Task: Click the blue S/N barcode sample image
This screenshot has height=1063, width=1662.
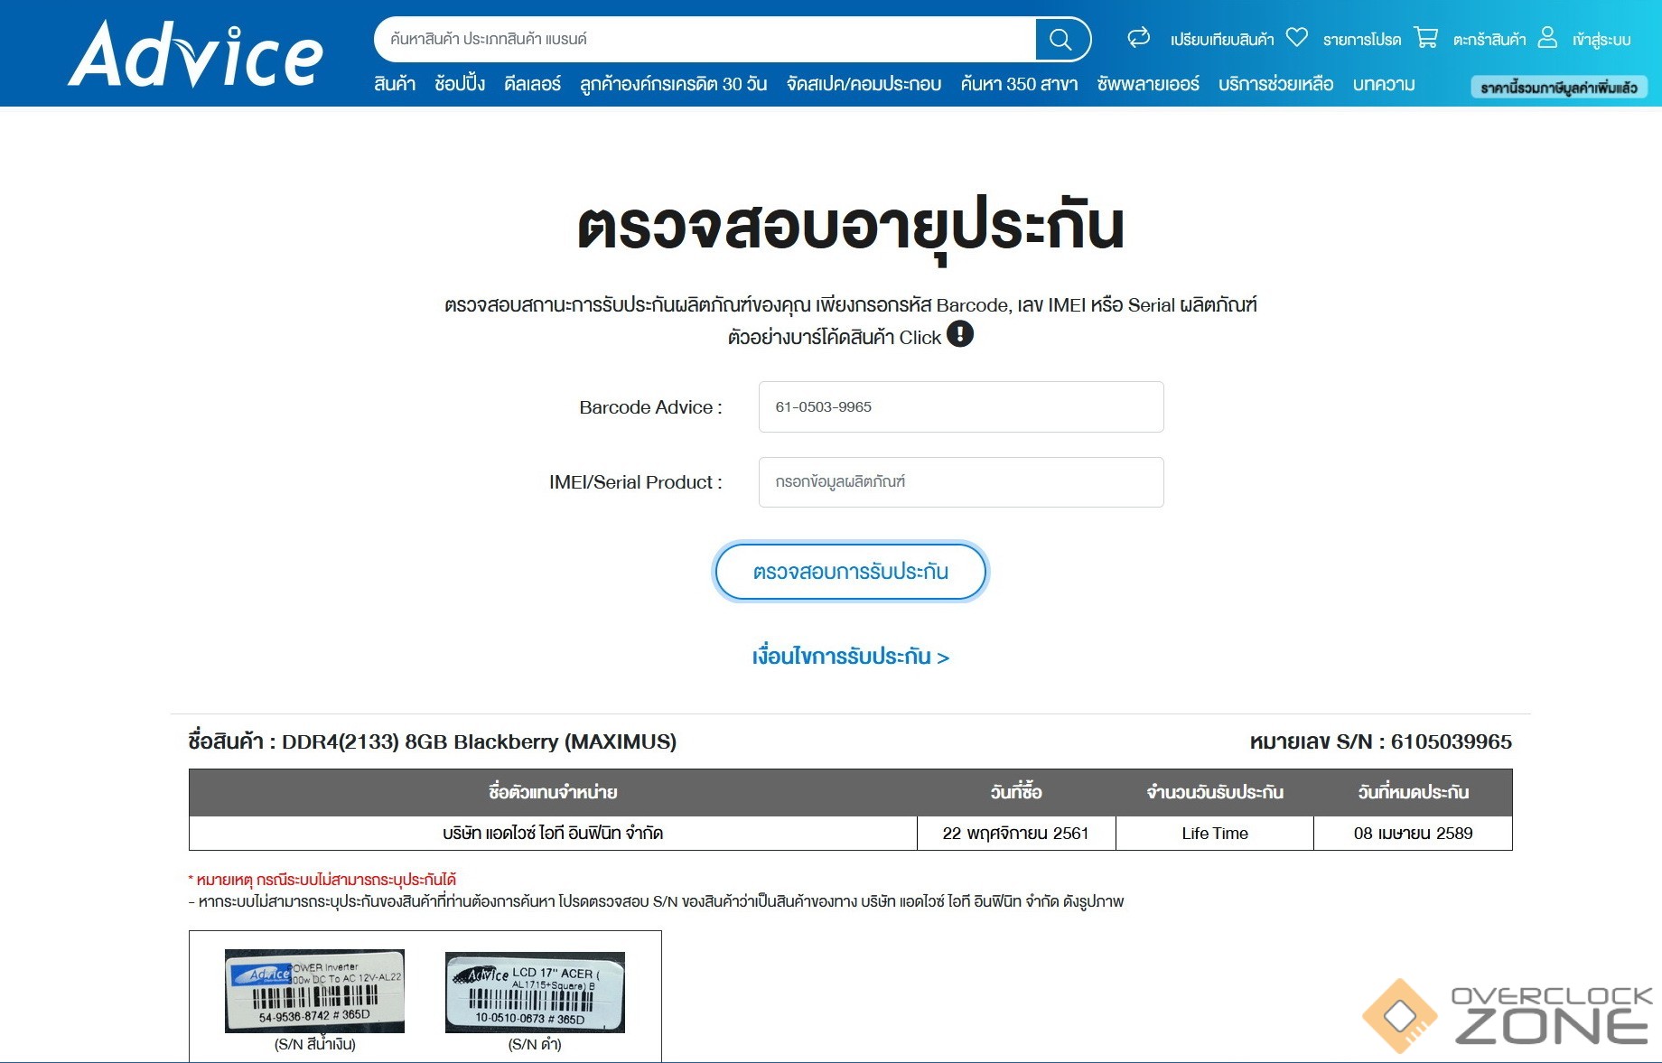Action: 314,991
